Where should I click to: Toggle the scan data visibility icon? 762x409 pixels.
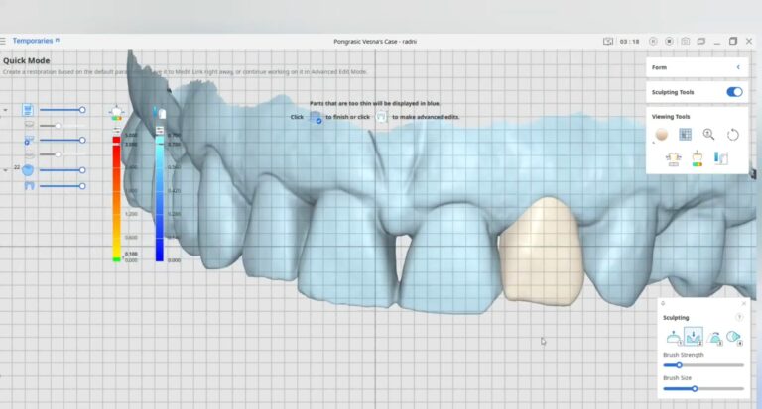click(x=28, y=110)
